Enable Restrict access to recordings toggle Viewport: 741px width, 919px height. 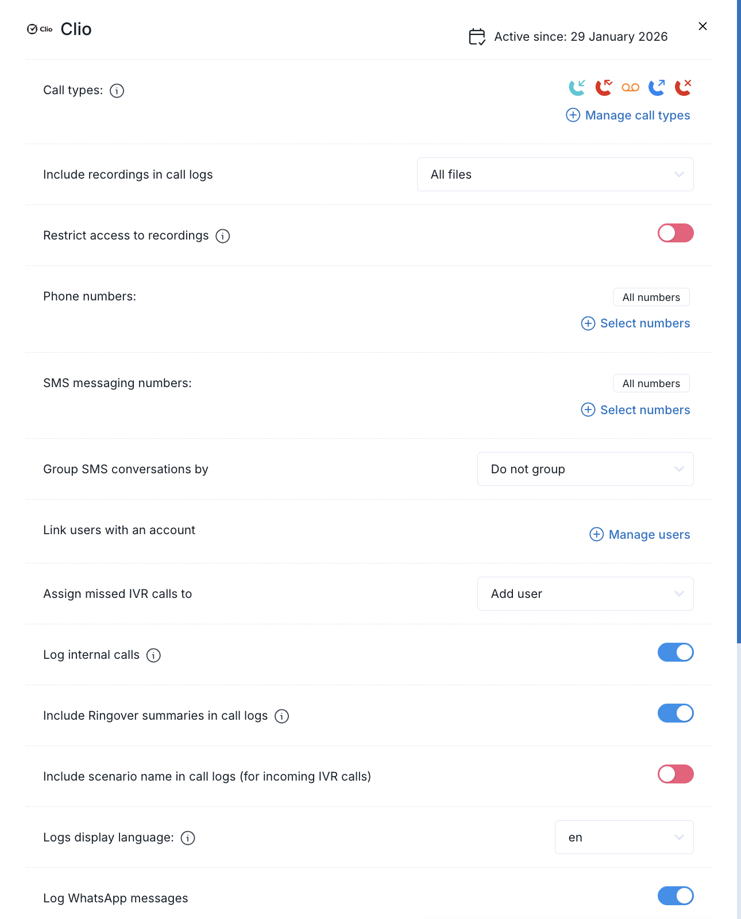(676, 233)
